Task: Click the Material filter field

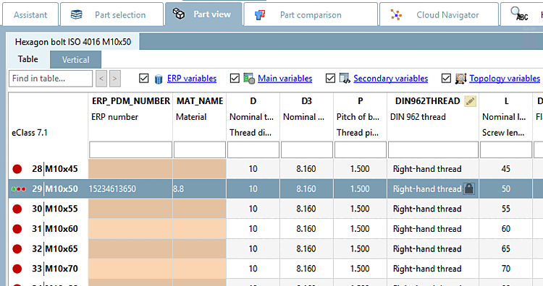Action: 200,150
